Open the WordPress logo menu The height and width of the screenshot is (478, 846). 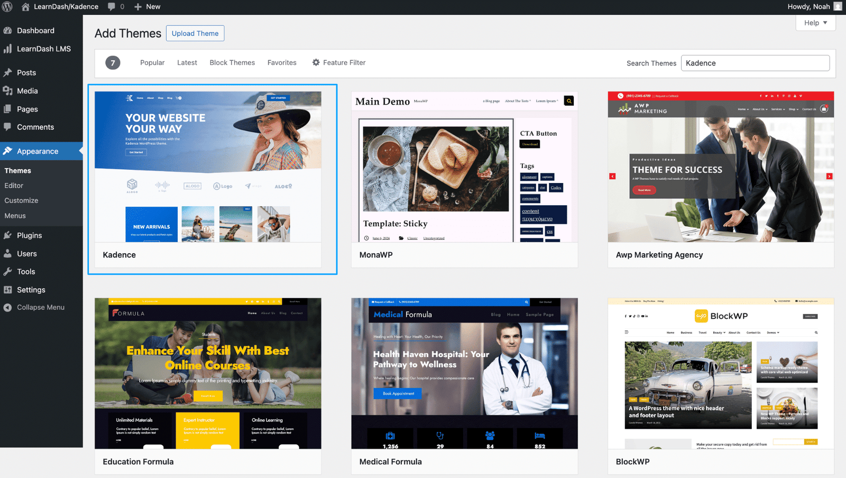(x=7, y=7)
